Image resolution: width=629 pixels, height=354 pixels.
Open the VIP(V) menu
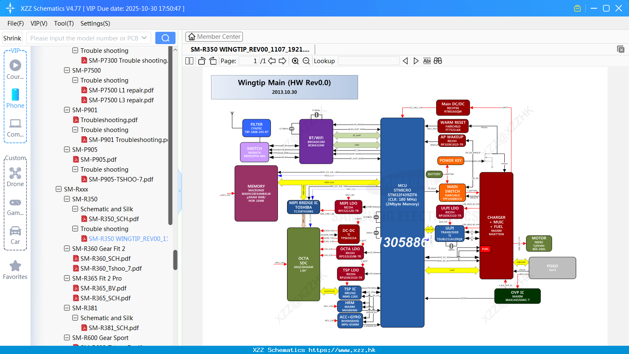(39, 24)
